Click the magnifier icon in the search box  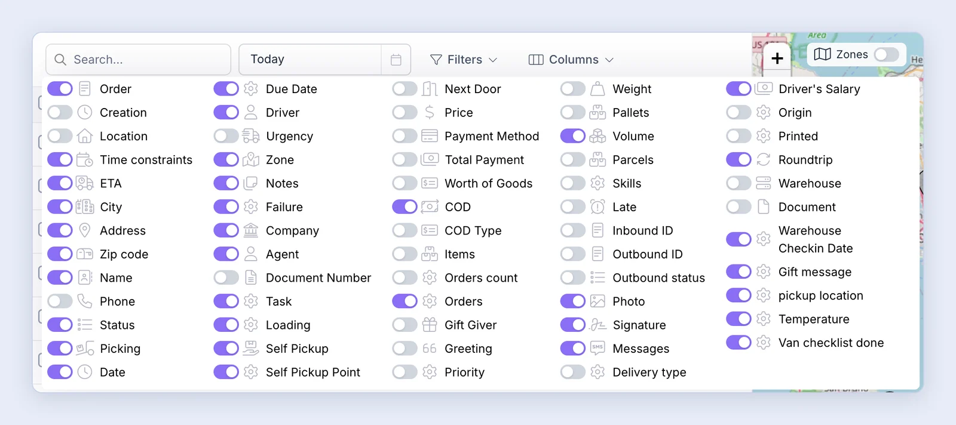click(60, 60)
